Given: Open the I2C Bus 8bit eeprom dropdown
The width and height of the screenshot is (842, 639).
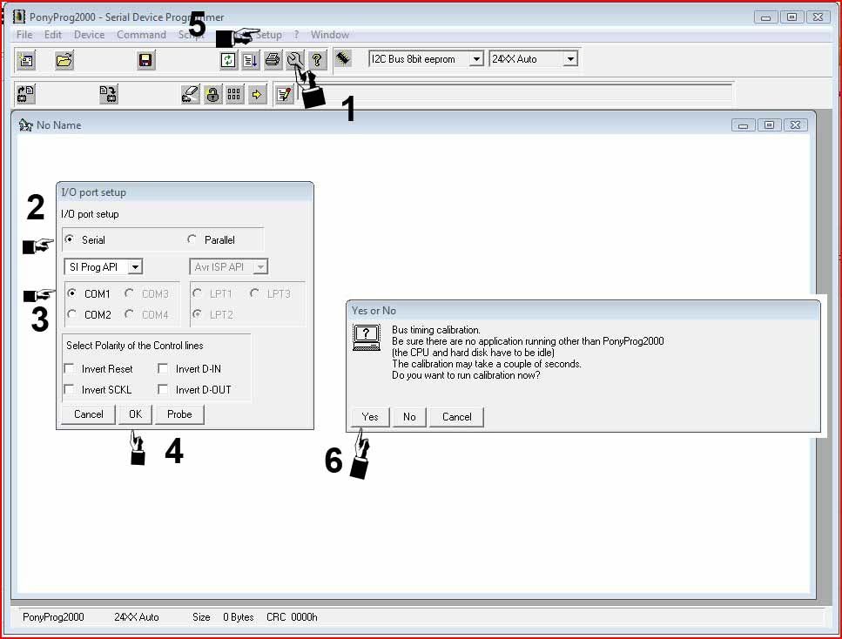Looking at the screenshot, I should (x=475, y=59).
